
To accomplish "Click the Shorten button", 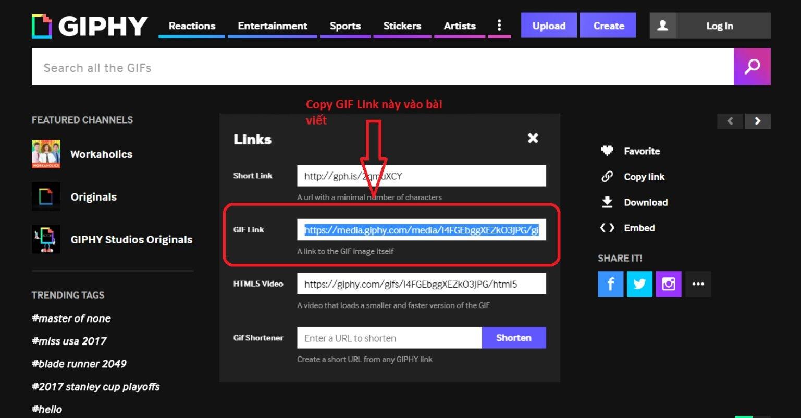I will [x=513, y=338].
